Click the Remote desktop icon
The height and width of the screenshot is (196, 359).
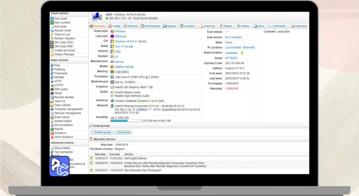tap(52, 97)
